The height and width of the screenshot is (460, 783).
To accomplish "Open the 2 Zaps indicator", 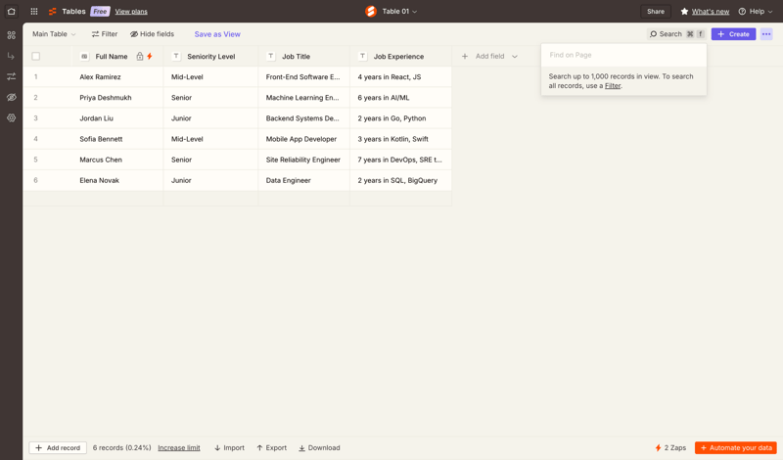I will point(670,447).
